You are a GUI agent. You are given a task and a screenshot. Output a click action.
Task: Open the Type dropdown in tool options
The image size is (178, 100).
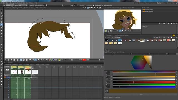tap(9, 5)
